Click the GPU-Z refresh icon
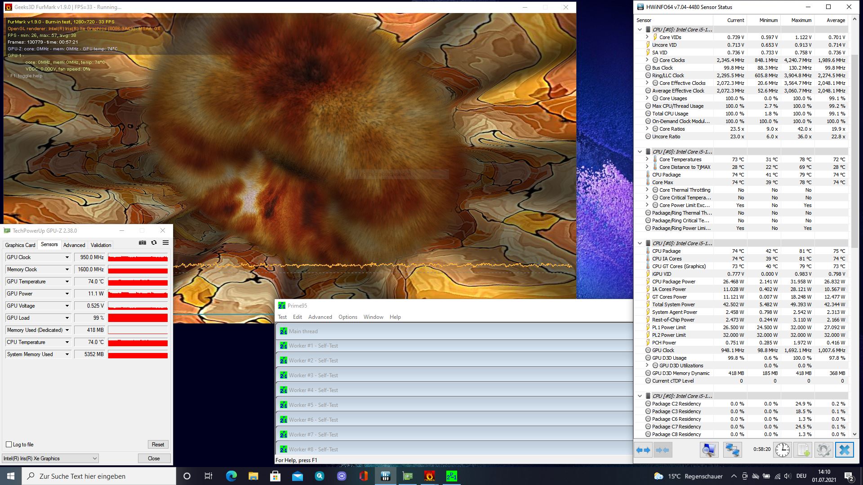Viewport: 863px width, 485px height. (154, 242)
